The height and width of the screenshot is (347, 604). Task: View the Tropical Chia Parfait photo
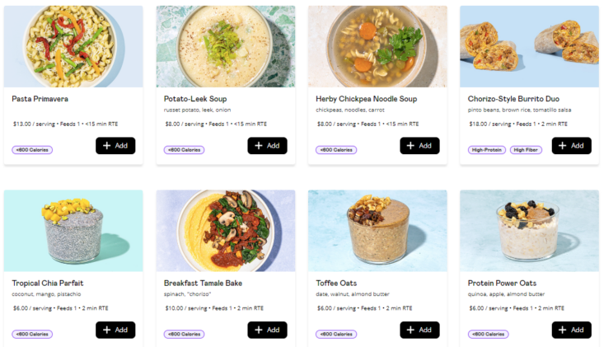73,231
